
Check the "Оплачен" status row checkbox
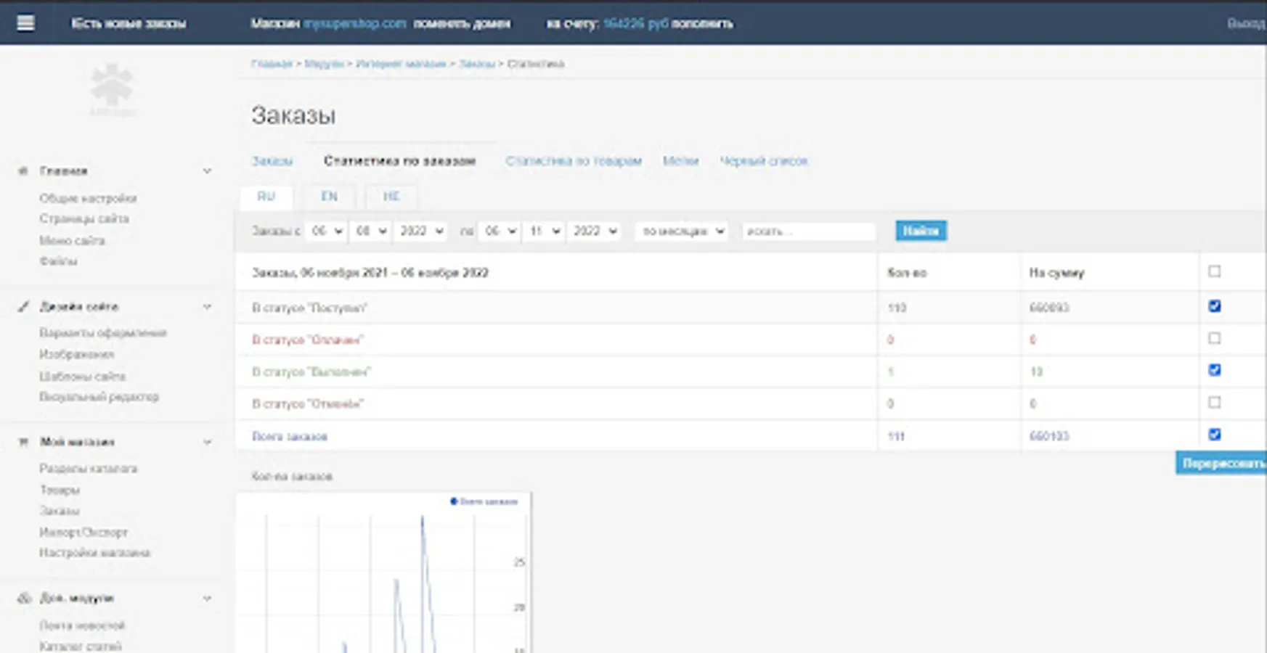tap(1214, 339)
